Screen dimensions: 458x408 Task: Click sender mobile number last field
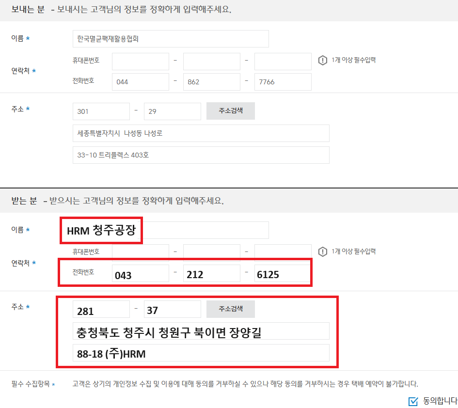pyautogui.click(x=283, y=61)
